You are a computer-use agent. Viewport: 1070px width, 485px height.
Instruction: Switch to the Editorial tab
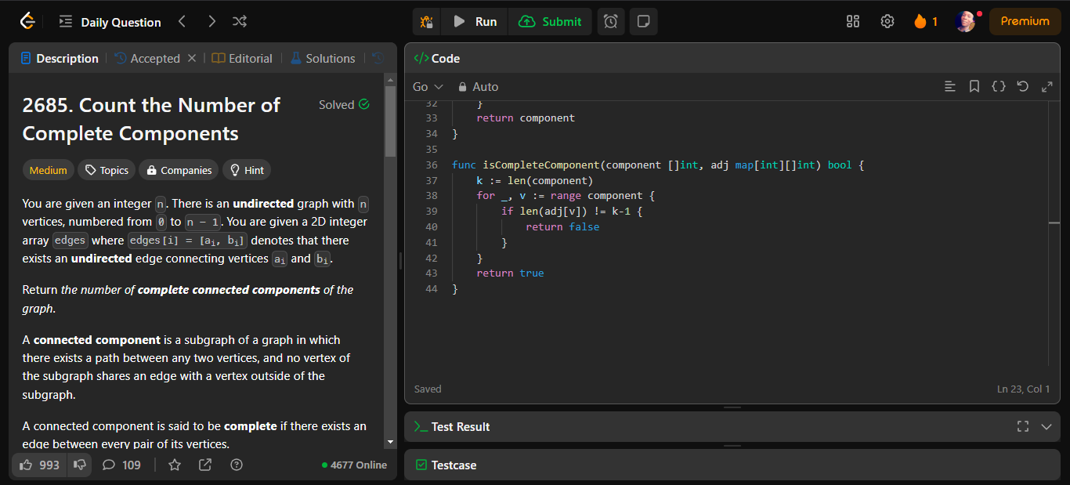click(x=242, y=59)
